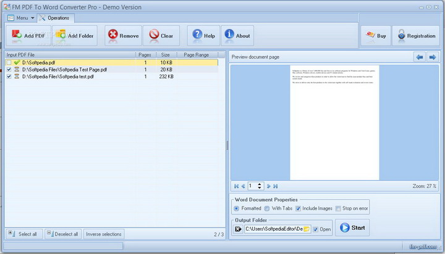Click the Page Range column header

point(197,55)
